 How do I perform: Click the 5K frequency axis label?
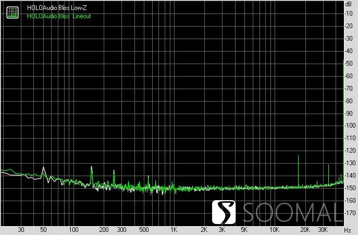(x=244, y=229)
